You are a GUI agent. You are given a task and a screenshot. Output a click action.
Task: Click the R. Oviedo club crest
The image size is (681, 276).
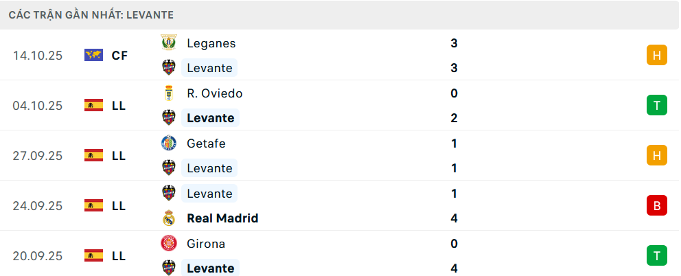(x=168, y=93)
